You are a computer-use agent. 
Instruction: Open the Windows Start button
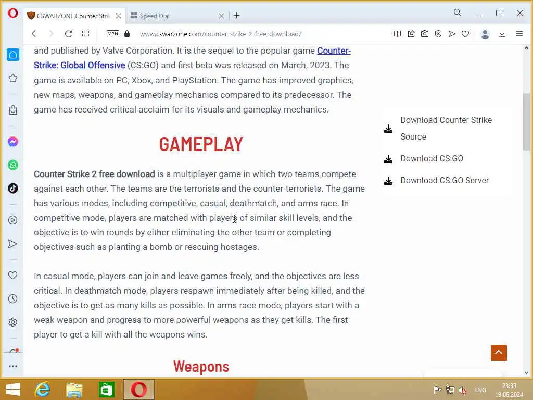13,390
